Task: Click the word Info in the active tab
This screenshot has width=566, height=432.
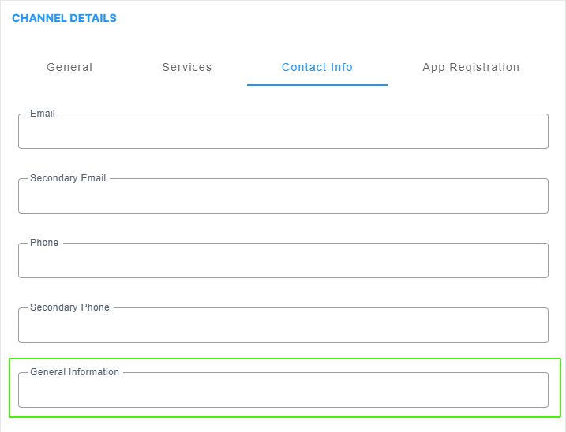Action: 342,67
